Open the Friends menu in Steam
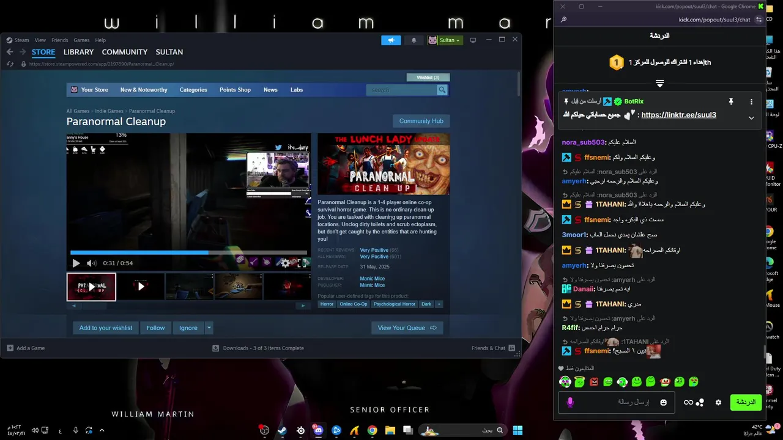 click(60, 40)
